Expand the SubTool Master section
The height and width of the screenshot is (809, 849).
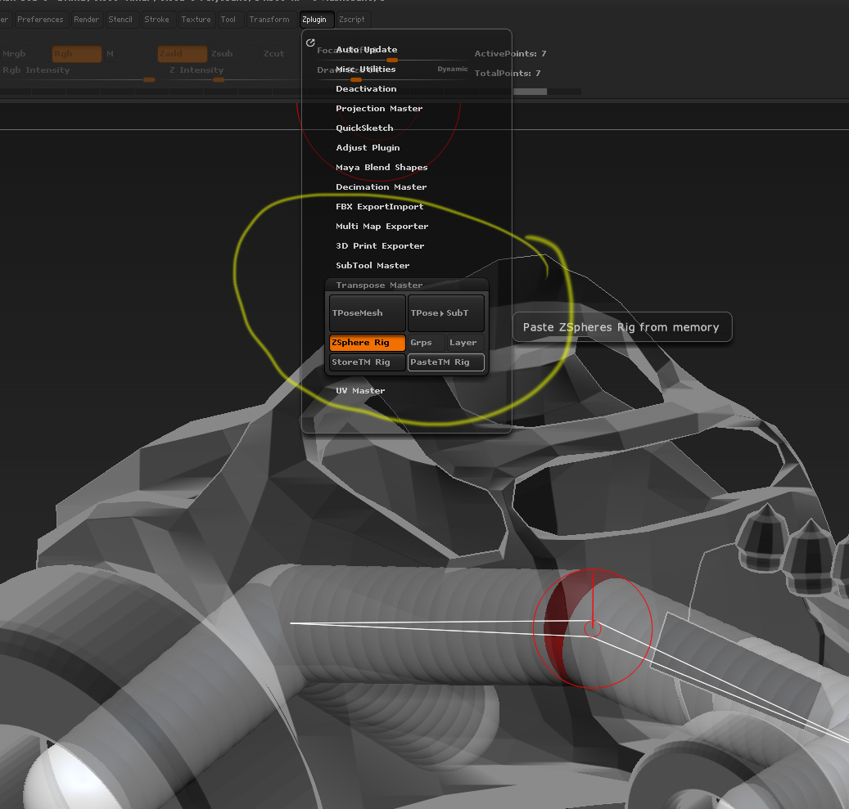[373, 266]
